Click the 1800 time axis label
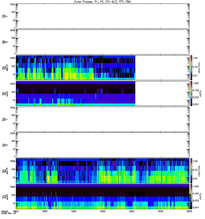The height and width of the screenshot is (219, 205). point(16,211)
